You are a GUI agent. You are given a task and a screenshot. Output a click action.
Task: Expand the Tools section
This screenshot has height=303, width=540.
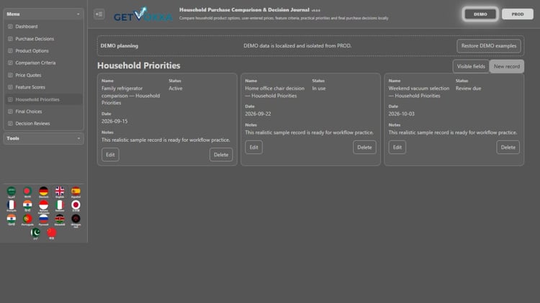click(x=43, y=138)
